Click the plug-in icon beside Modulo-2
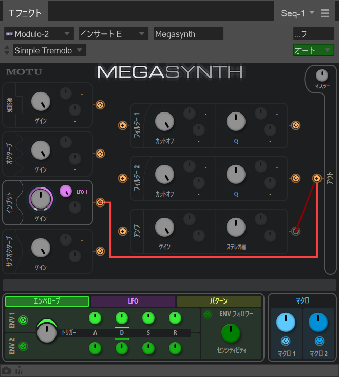Viewport: 339px width, 377px height. (9, 34)
